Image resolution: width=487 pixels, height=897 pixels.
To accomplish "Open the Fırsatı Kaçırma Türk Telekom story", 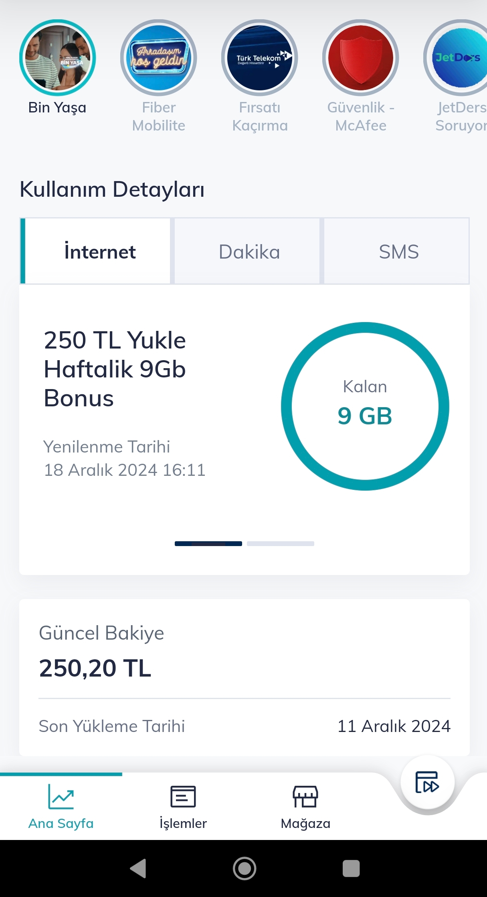I will pyautogui.click(x=260, y=58).
